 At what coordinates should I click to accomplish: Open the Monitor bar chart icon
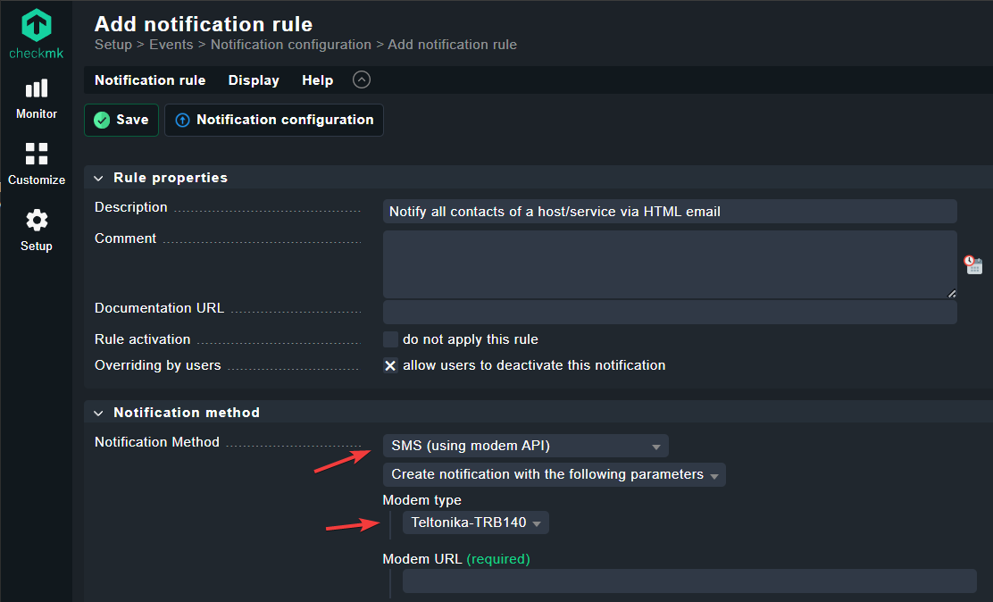pyautogui.click(x=37, y=88)
